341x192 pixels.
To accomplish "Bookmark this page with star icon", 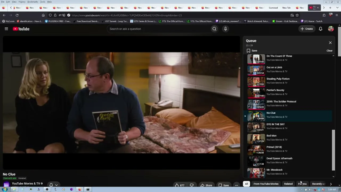I will point(297,15).
